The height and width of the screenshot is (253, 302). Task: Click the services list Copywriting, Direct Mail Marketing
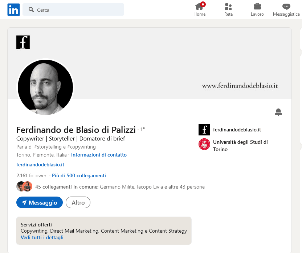104,231
